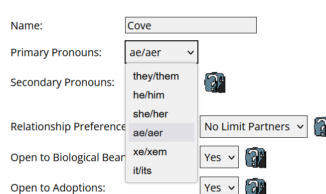This screenshot has height=194, width=326.
Task: Open help icon for Open to Biological Beans
Action: [256, 158]
